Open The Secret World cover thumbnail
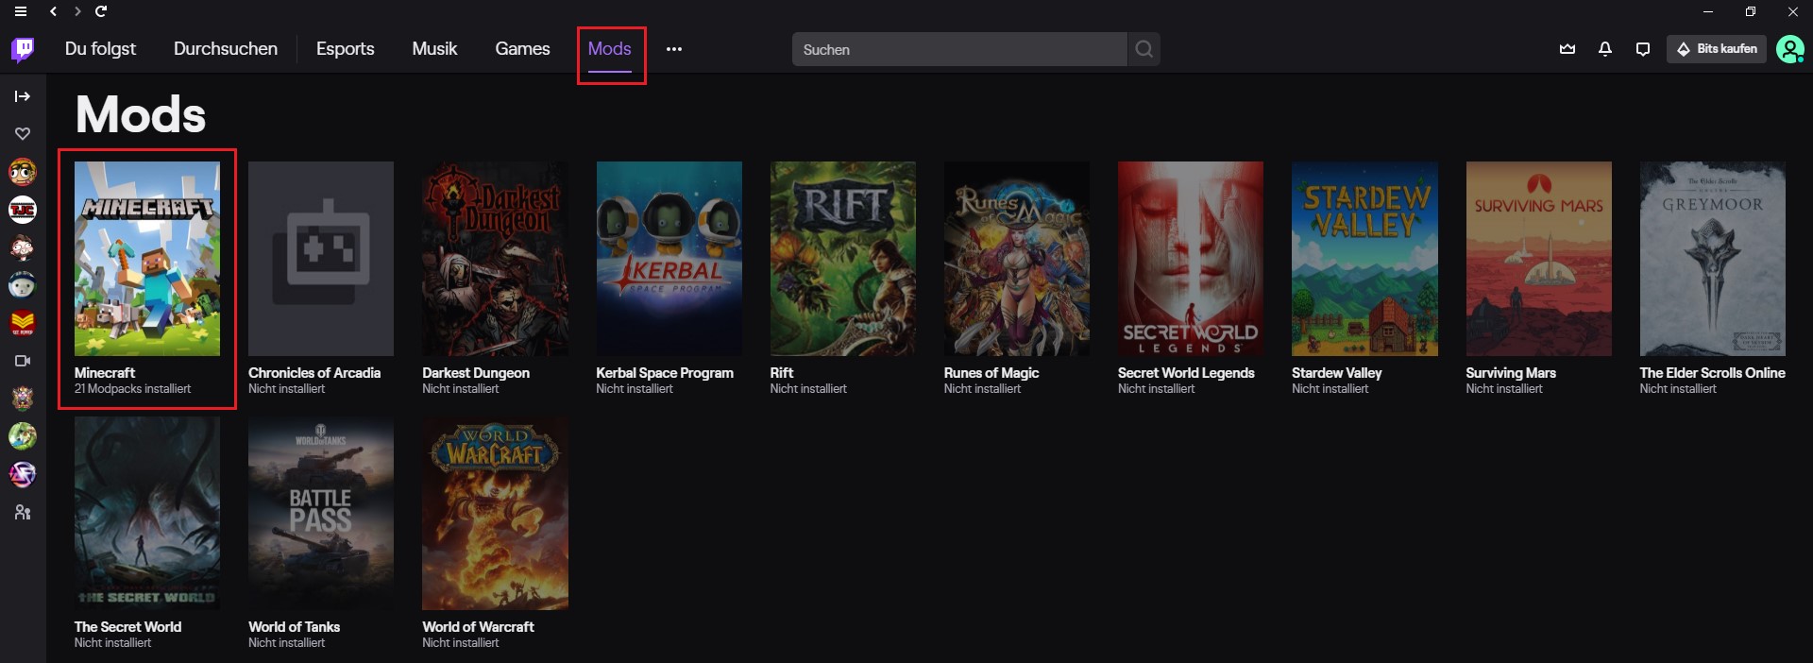This screenshot has height=663, width=1813. 147,513
